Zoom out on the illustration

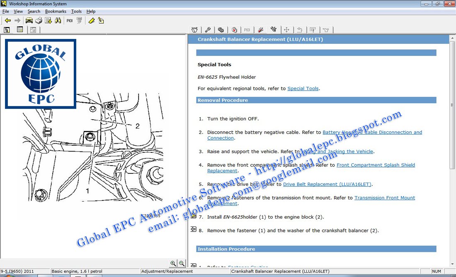(182, 263)
